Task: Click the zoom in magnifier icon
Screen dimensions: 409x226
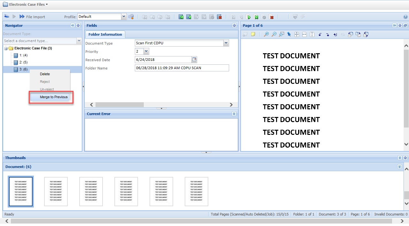Action: click(x=266, y=34)
